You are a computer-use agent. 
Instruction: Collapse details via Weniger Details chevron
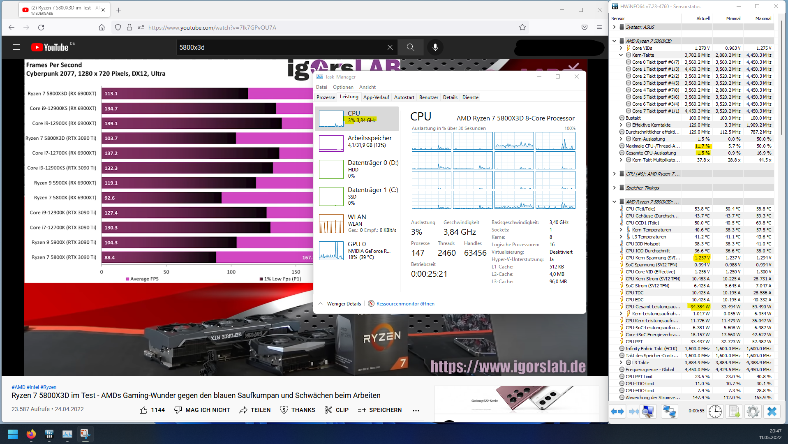321,304
